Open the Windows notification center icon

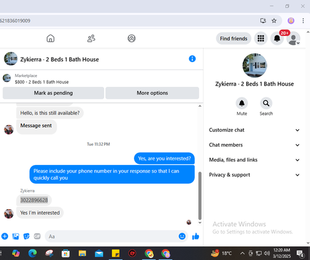point(300,253)
